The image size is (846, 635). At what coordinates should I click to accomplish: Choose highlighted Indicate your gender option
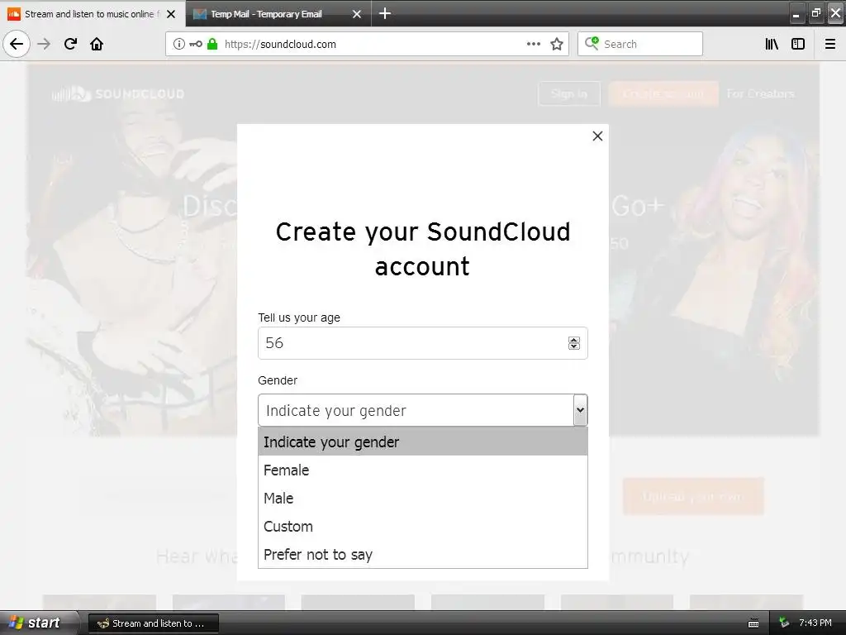pos(422,442)
